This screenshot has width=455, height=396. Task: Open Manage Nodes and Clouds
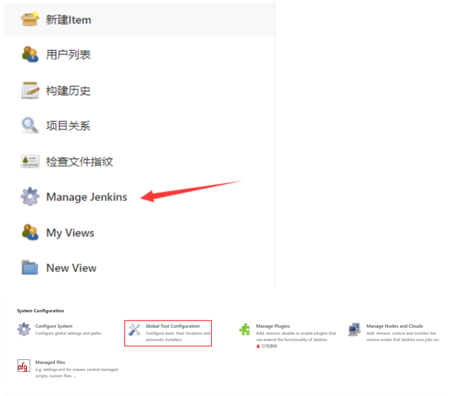pos(395,326)
